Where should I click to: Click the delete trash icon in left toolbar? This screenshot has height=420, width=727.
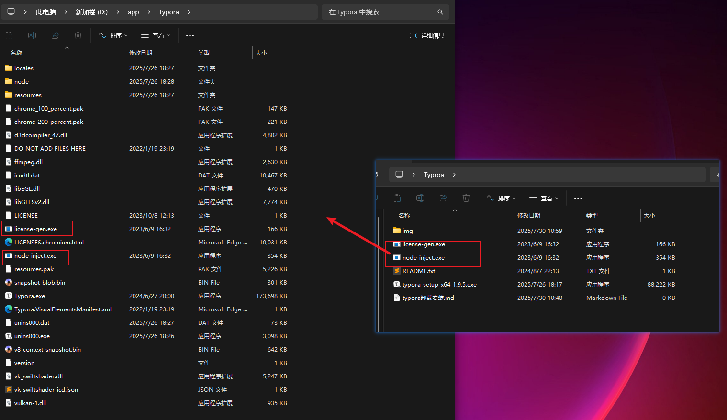pyautogui.click(x=78, y=35)
